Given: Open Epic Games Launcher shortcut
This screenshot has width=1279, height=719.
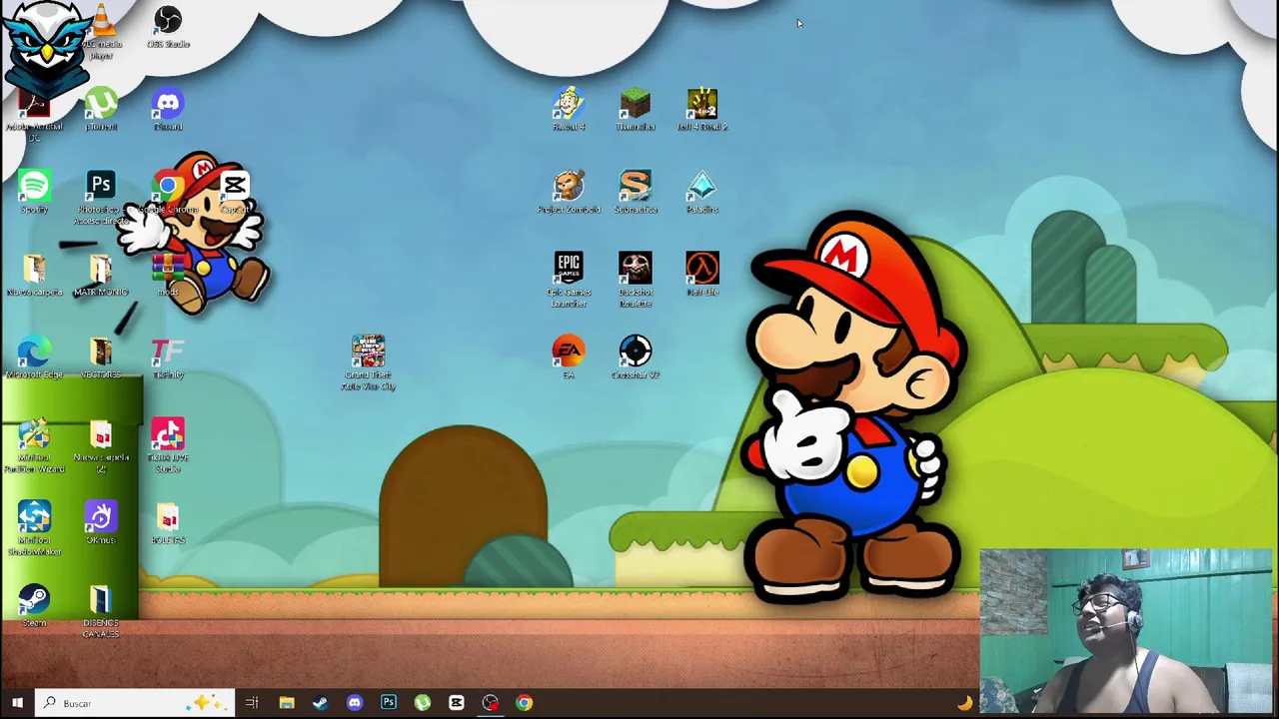Looking at the screenshot, I should 569,270.
